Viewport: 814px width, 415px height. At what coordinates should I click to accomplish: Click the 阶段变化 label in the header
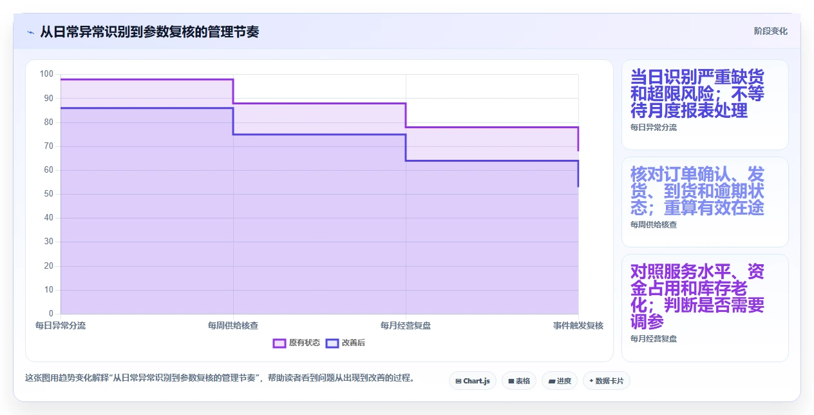point(771,32)
